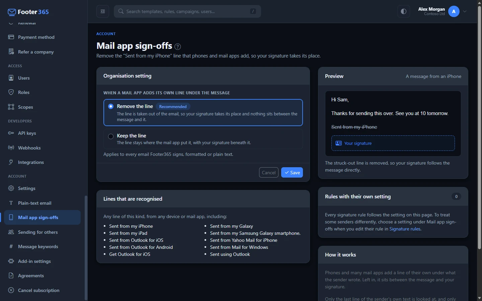The image size is (482, 301).
Task: Click 'Sent from my Galaxy' list entry
Action: point(231,226)
